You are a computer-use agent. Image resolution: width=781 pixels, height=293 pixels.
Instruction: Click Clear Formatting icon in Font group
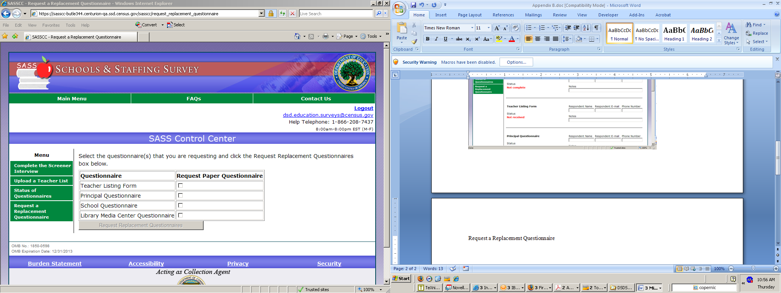point(516,28)
